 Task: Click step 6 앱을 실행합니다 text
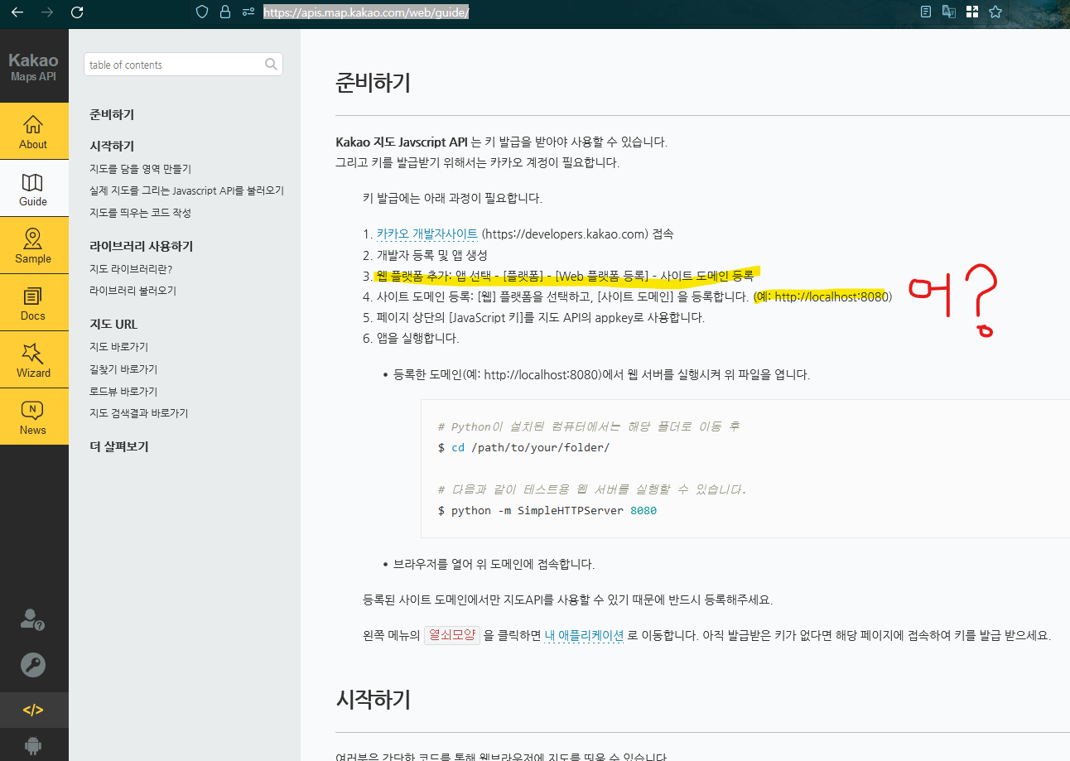tap(417, 338)
